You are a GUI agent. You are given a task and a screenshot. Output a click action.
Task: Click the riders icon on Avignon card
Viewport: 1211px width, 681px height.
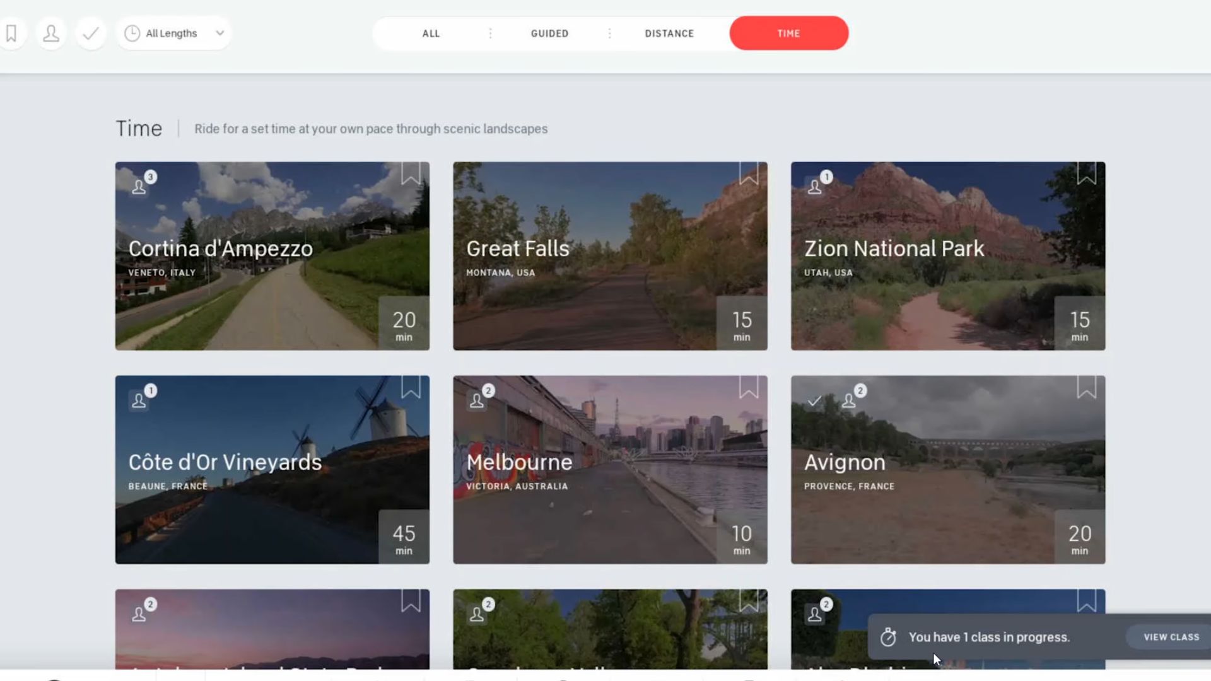[x=850, y=401]
